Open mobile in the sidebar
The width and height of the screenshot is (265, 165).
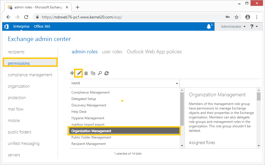point(14,121)
